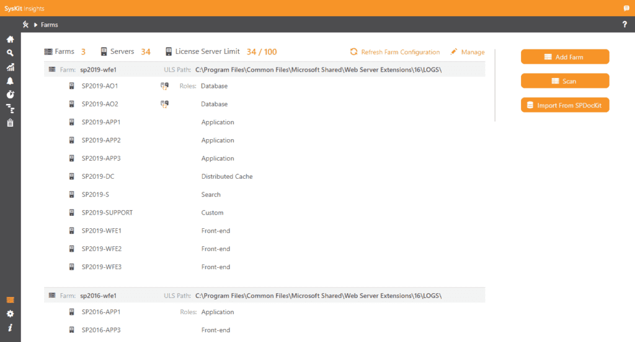Click Import From SPDocKit button
635x342 pixels.
tap(565, 105)
